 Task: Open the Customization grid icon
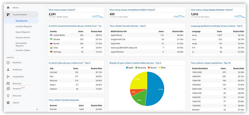8,14
